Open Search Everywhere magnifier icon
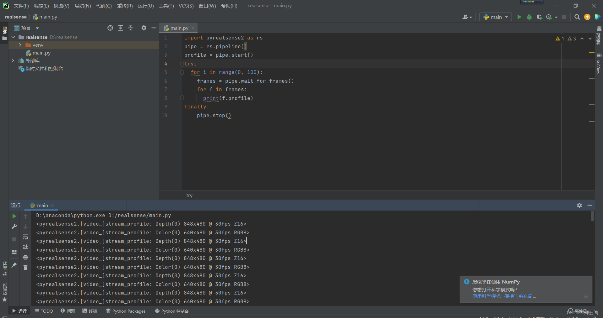The width and height of the screenshot is (603, 318). click(577, 17)
